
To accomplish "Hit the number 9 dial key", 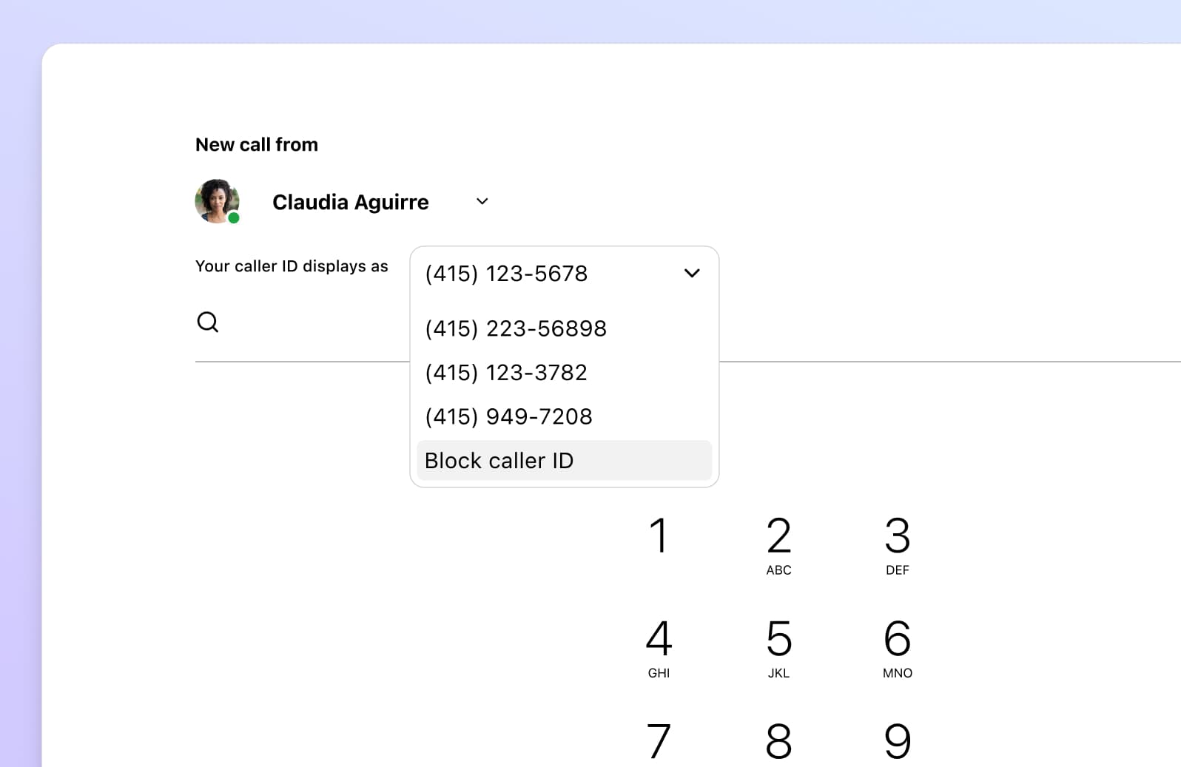I will 897,741.
